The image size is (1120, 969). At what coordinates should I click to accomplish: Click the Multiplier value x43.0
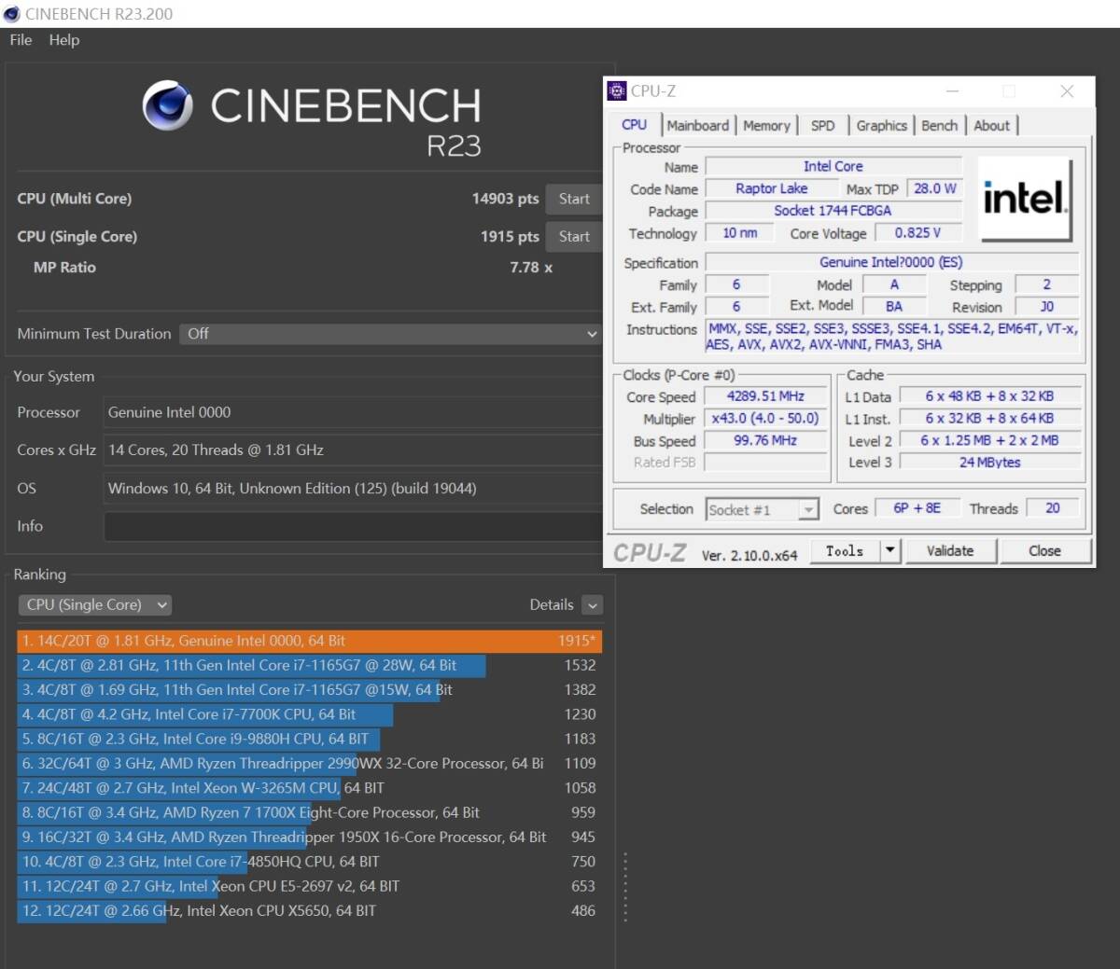click(x=765, y=419)
